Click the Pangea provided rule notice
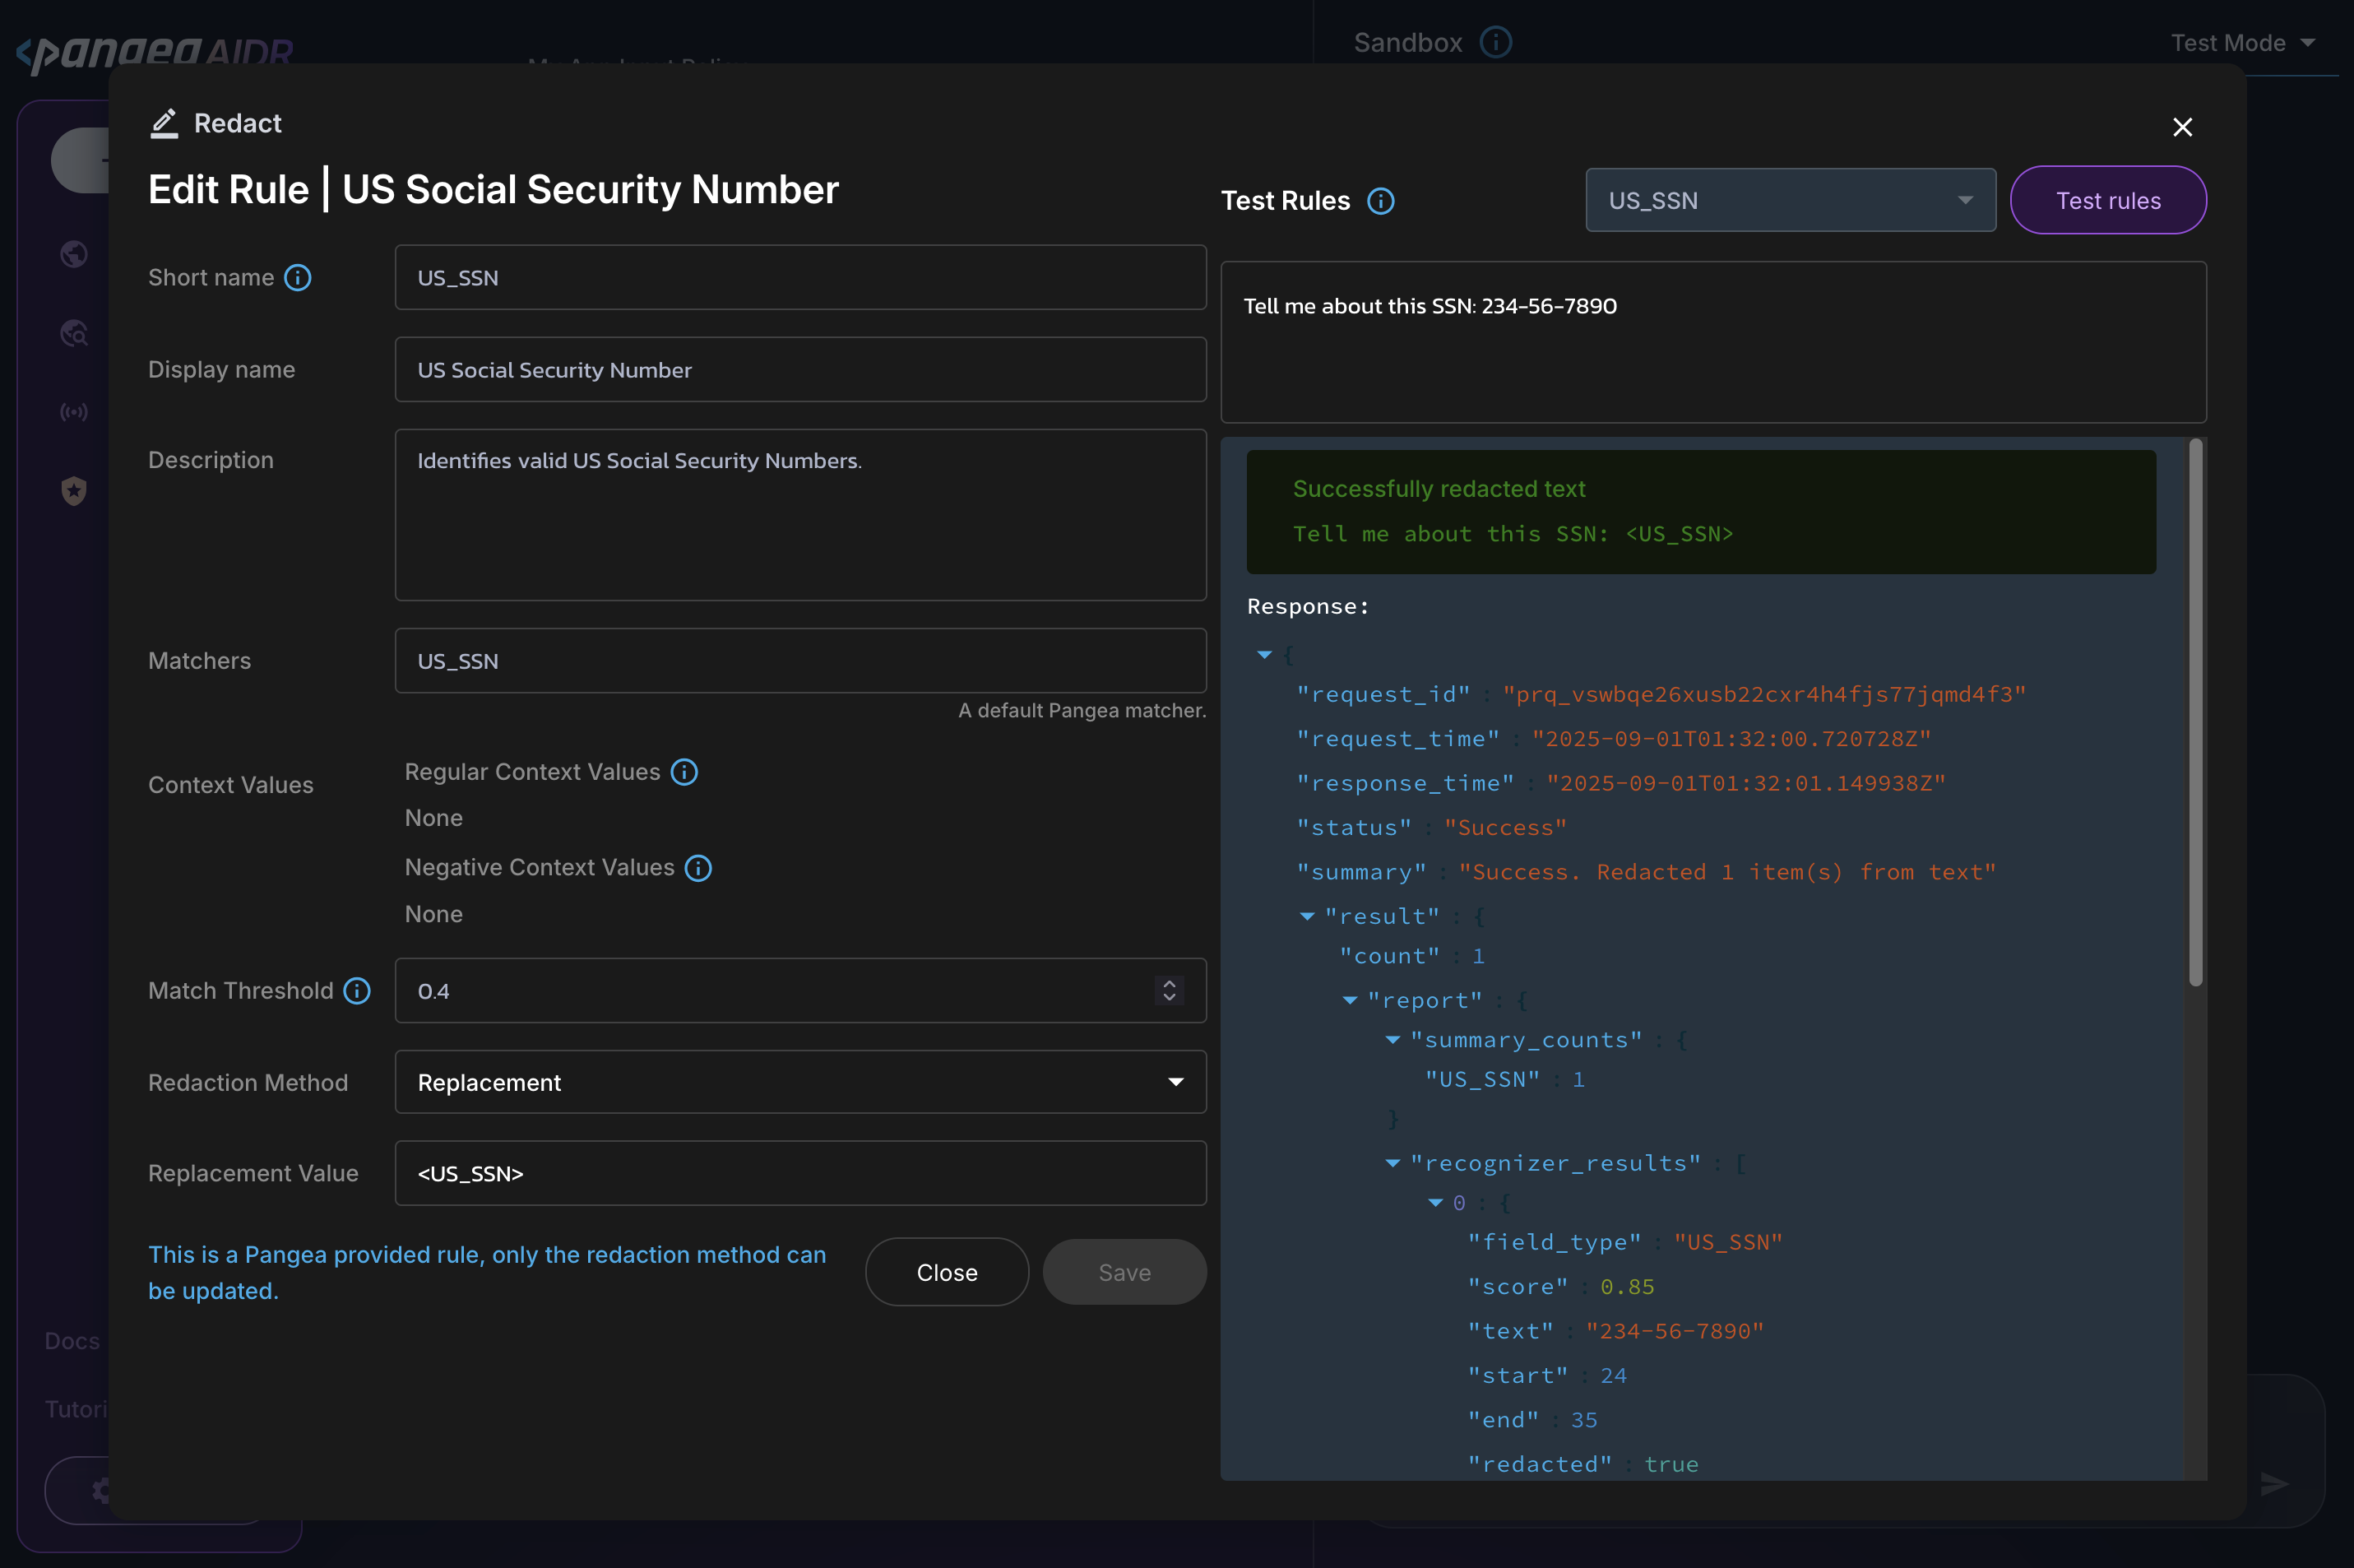The height and width of the screenshot is (1568, 2354). [x=487, y=1273]
